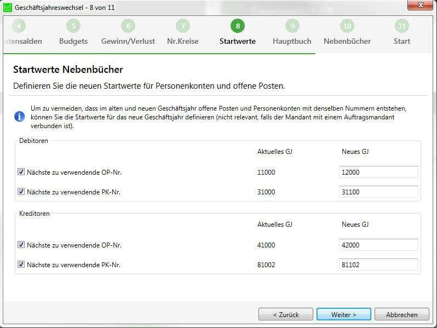Click the step 7 circle icon
This screenshot has width=437, height=328.
pyautogui.click(x=183, y=26)
